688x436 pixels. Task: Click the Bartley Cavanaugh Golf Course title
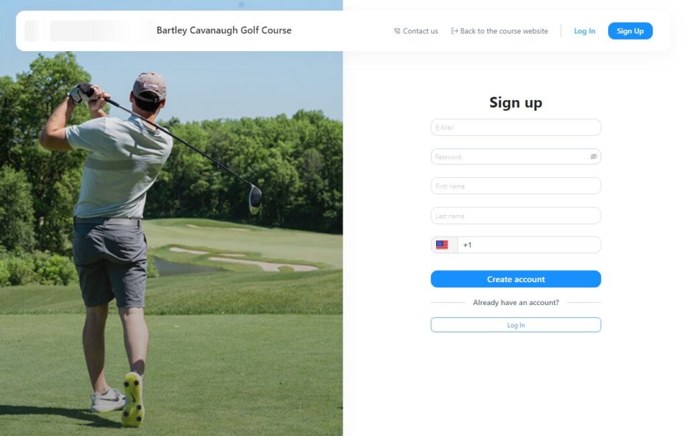point(224,30)
